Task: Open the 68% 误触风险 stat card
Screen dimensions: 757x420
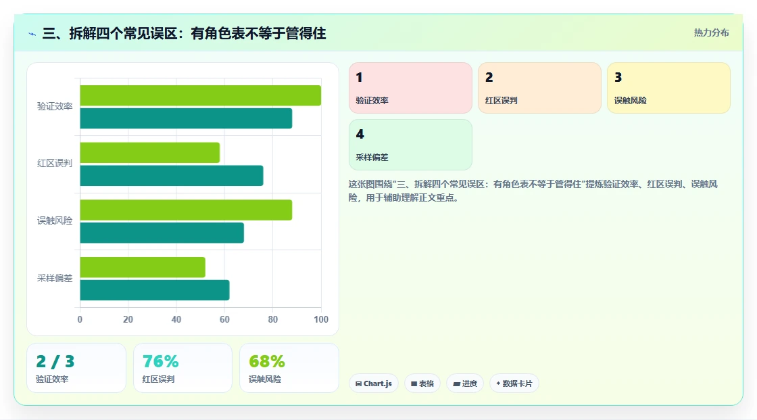Action: coord(289,368)
